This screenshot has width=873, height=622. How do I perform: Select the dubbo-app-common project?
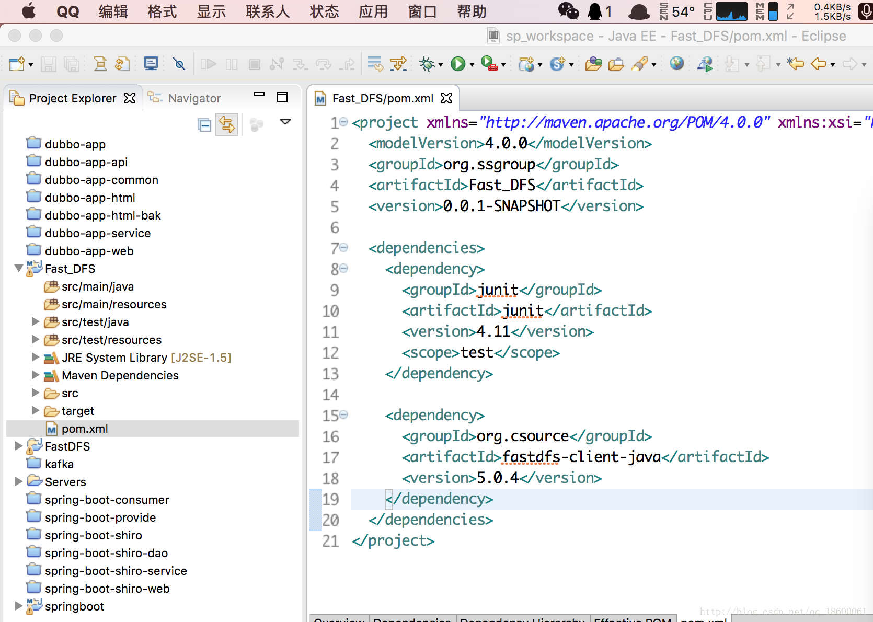101,180
